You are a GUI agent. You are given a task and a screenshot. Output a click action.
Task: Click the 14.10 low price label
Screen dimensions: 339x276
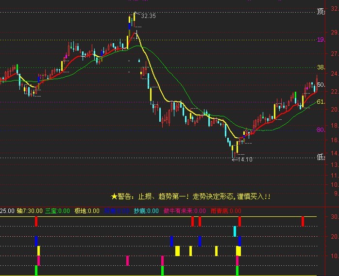coord(245,160)
